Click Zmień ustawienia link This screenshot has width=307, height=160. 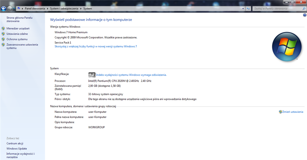tap(293, 112)
